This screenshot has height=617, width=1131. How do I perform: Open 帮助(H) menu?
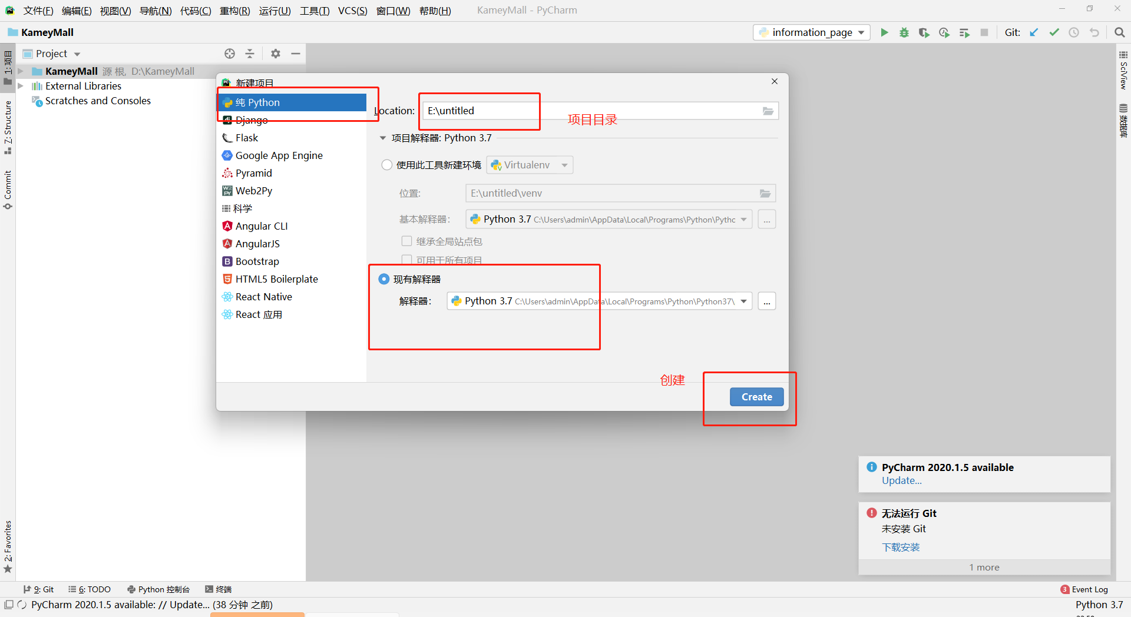pos(435,11)
